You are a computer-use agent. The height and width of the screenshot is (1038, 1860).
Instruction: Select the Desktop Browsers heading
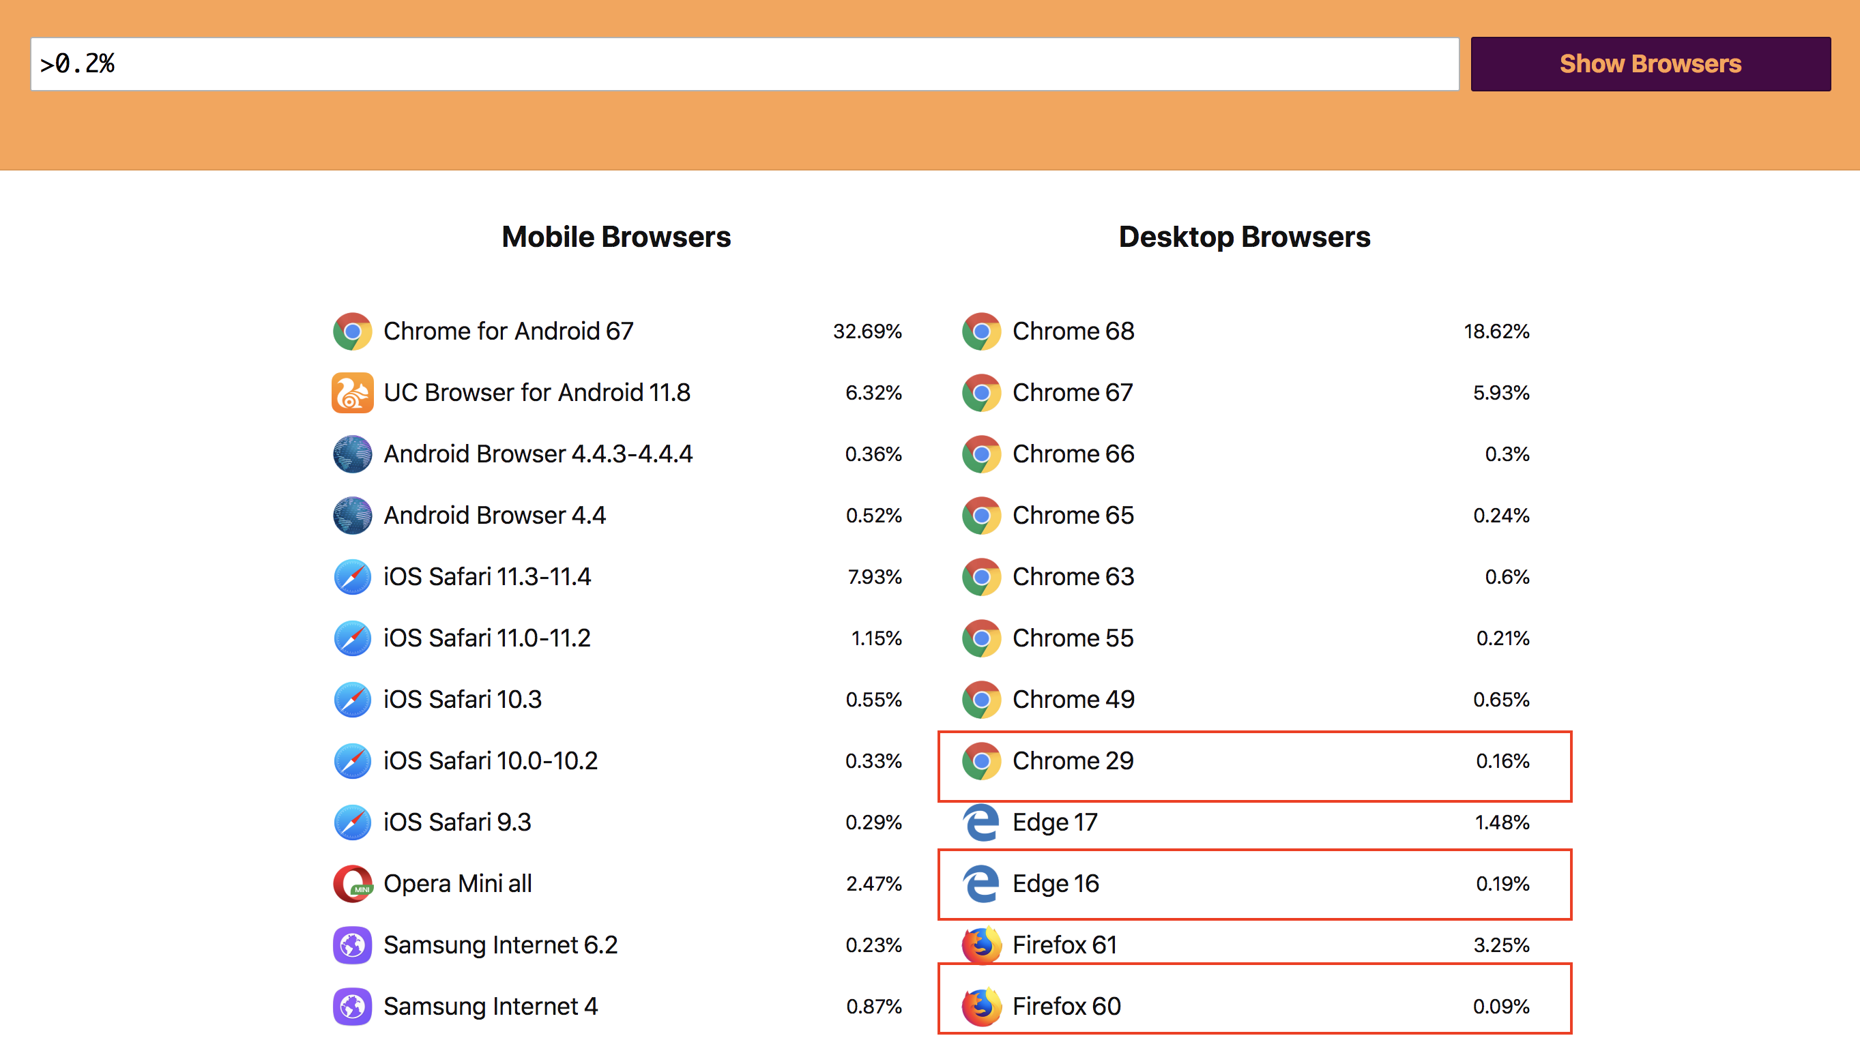click(x=1243, y=236)
